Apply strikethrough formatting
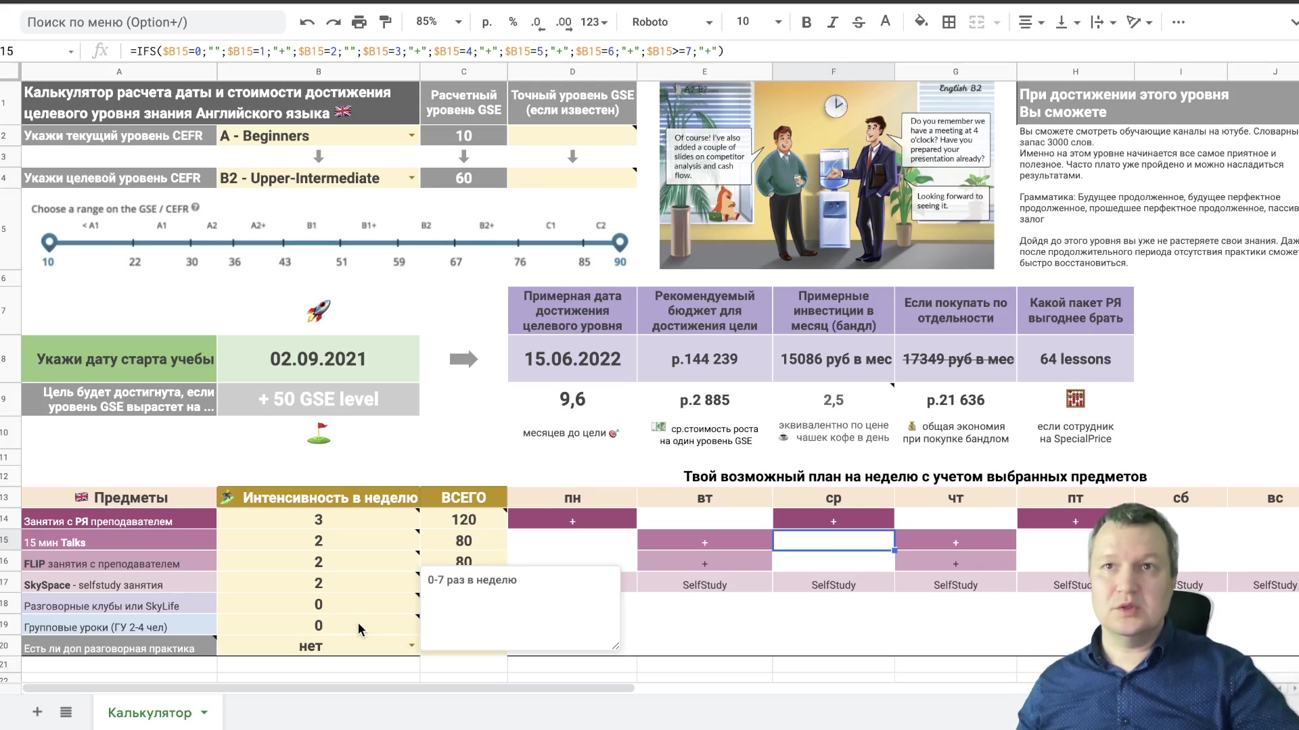Screen dimensions: 1299x730 pyautogui.click(x=859, y=22)
